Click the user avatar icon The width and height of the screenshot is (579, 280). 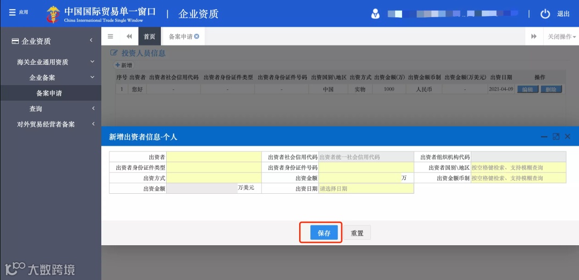pyautogui.click(x=375, y=14)
